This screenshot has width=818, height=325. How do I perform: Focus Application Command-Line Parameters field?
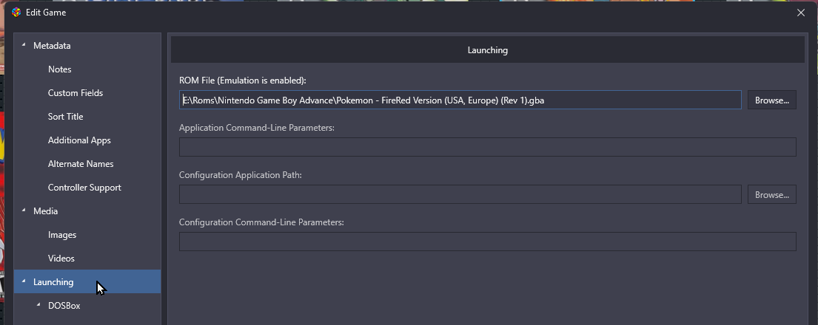[x=487, y=147]
